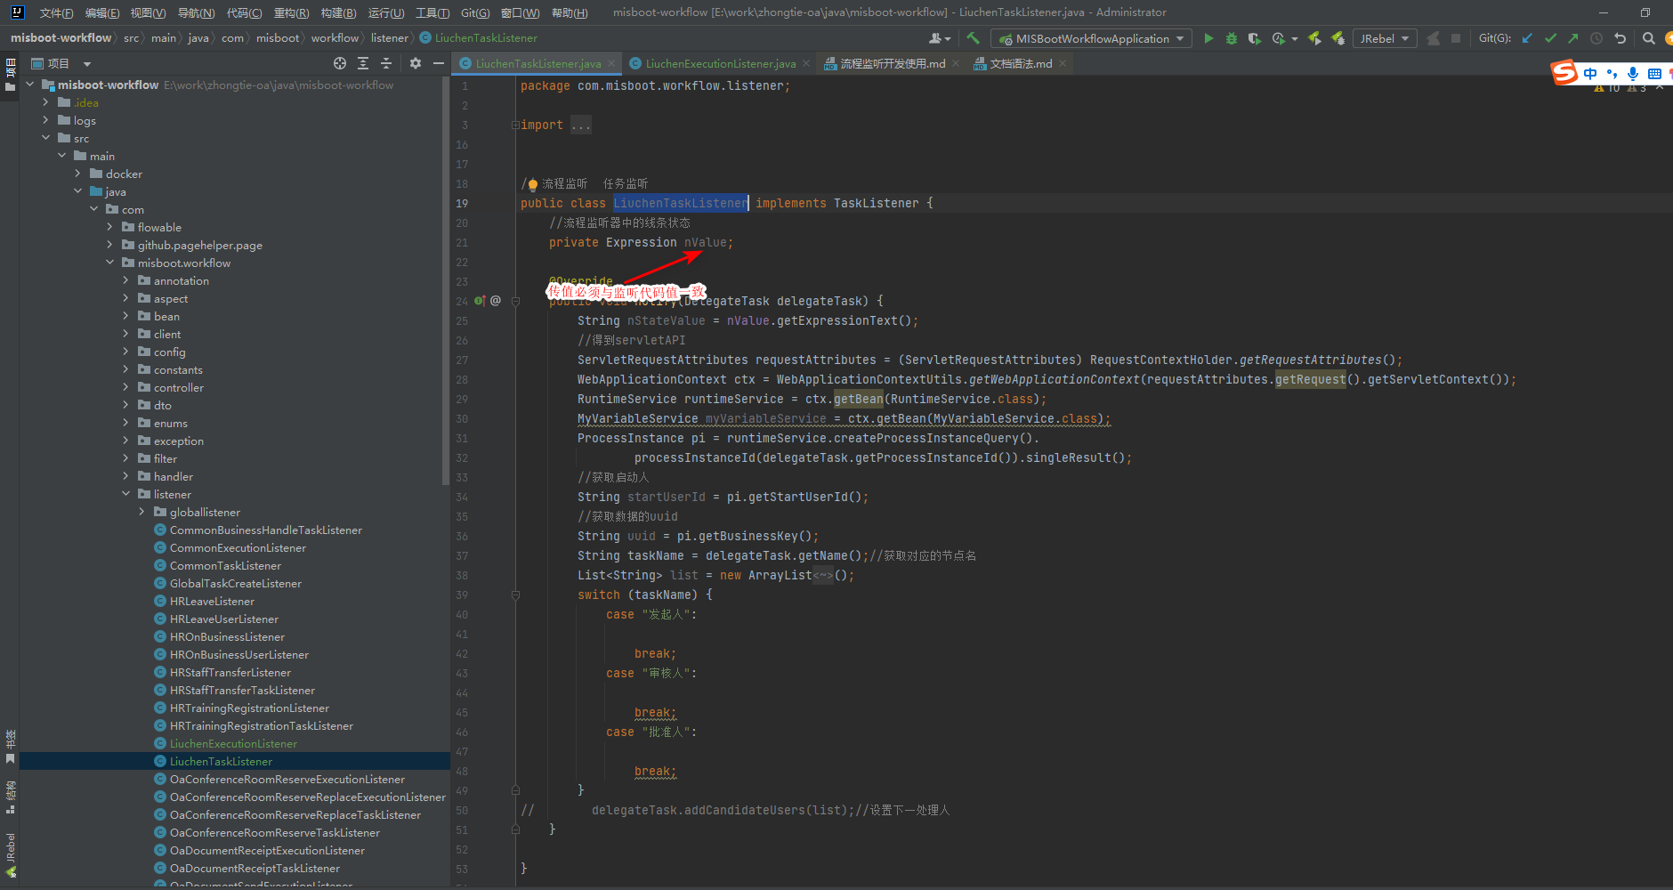The width and height of the screenshot is (1673, 890).
Task: Click the Sogou input method S logo
Action: click(1564, 73)
